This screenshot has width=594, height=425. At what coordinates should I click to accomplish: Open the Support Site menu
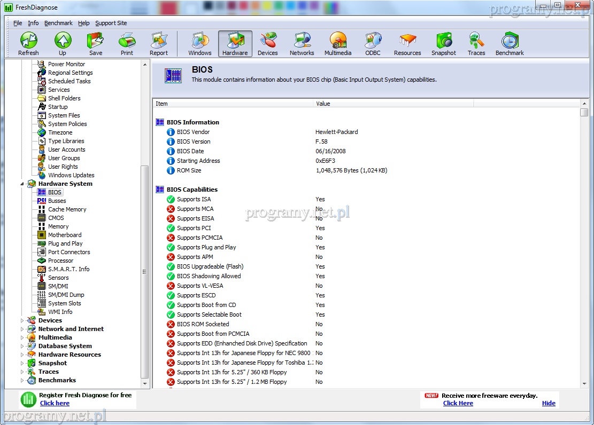[111, 23]
